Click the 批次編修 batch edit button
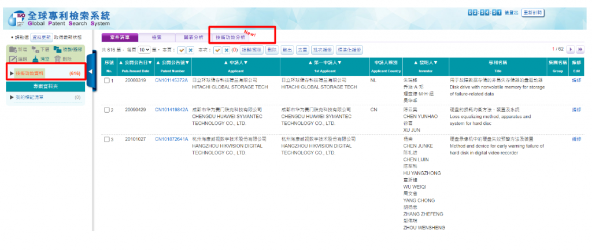Viewport: 592px width, 251px height. pyautogui.click(x=322, y=50)
